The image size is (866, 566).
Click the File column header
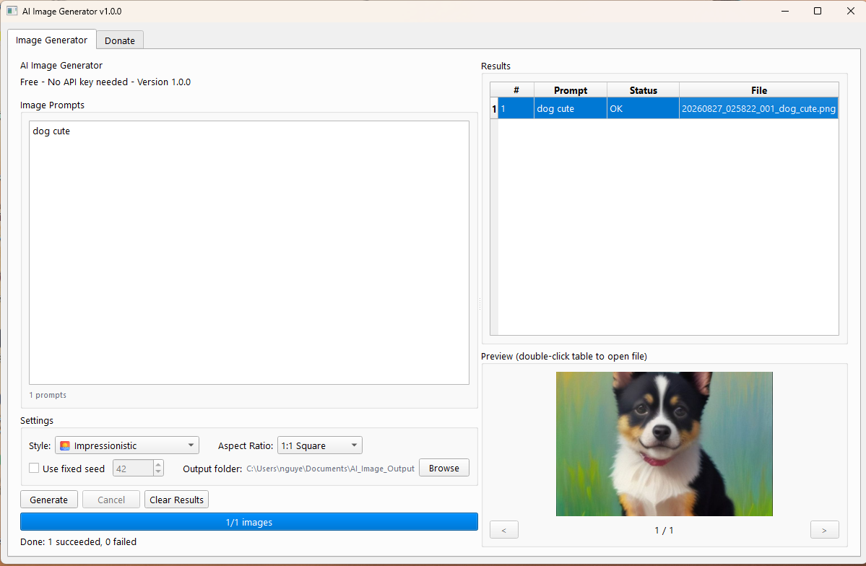pyautogui.click(x=759, y=90)
